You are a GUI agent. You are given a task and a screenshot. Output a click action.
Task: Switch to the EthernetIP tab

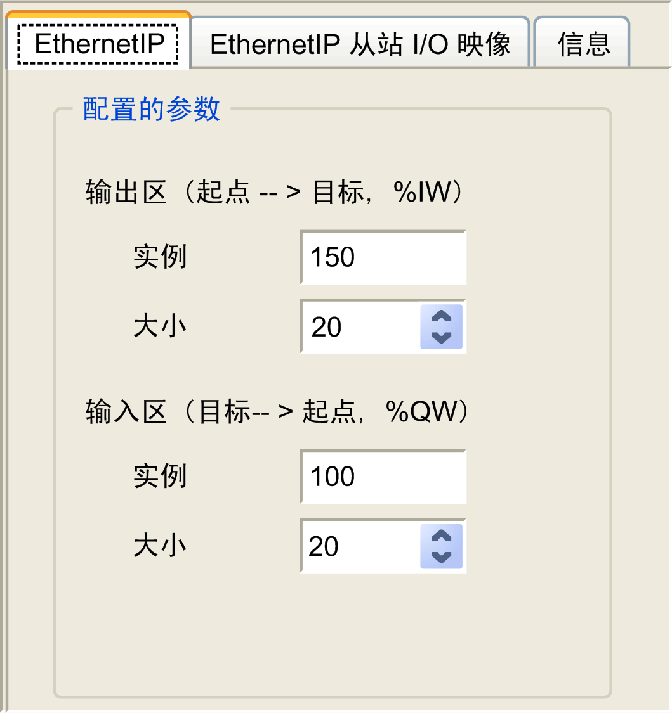(x=98, y=44)
